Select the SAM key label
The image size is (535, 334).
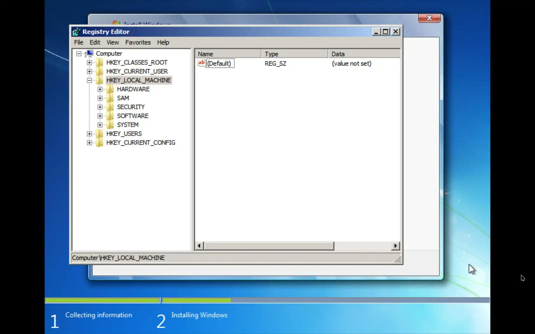123,98
